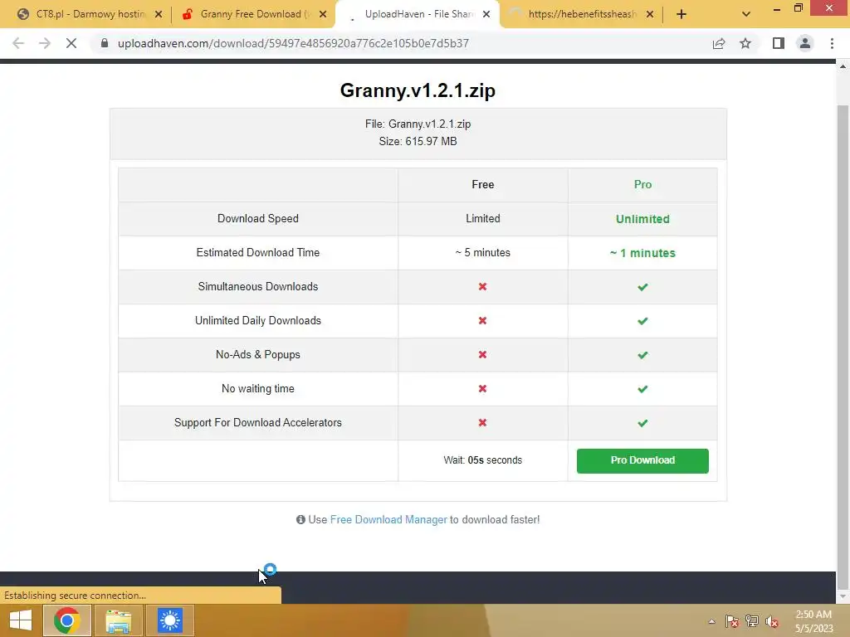
Task: Click the Wait 05s seconds text
Action: click(x=482, y=460)
